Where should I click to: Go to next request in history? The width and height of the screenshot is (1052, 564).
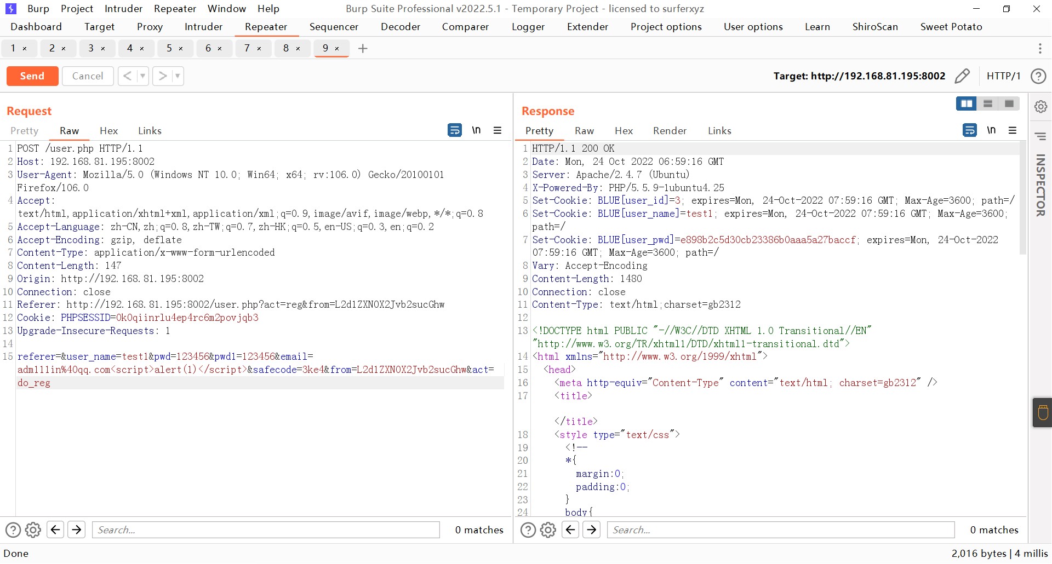(x=163, y=76)
